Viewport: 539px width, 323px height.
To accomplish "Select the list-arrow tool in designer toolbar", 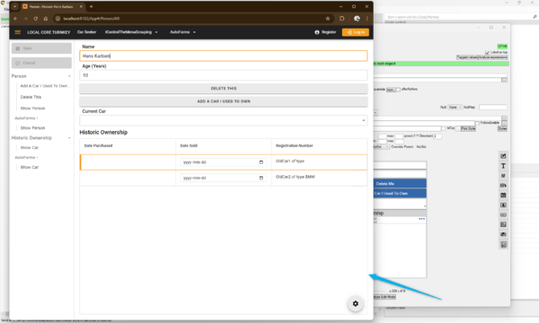I will pyautogui.click(x=503, y=186).
